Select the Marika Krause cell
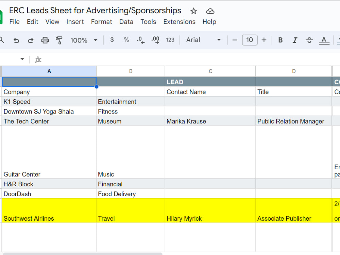This screenshot has width=340, height=255. (210, 121)
